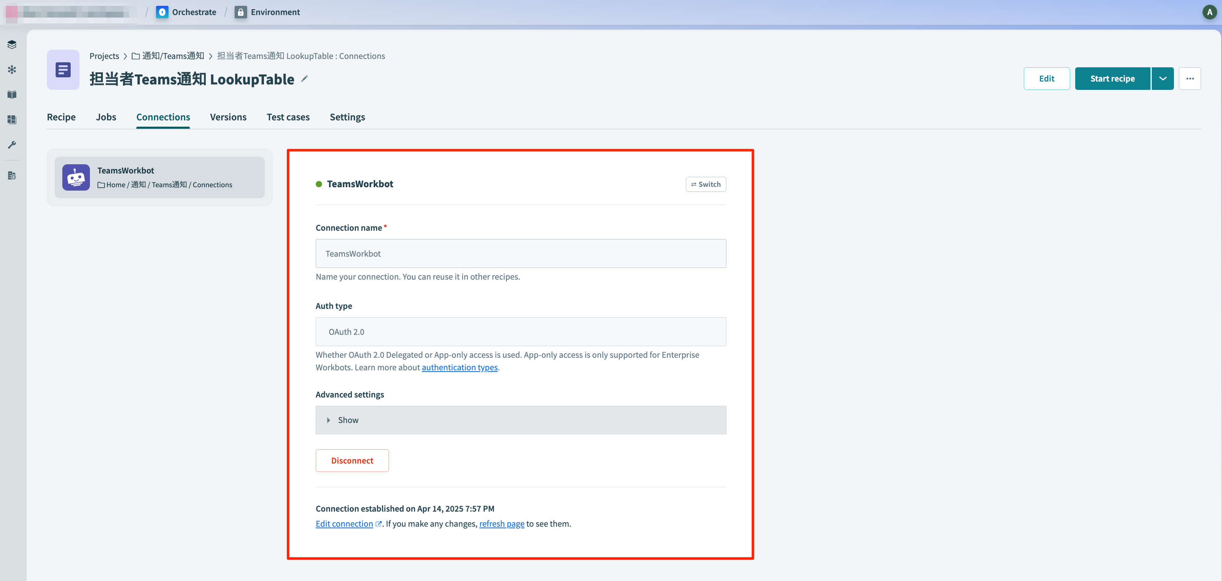The height and width of the screenshot is (581, 1222).
Task: Click the Environment lock icon in header
Action: (240, 13)
